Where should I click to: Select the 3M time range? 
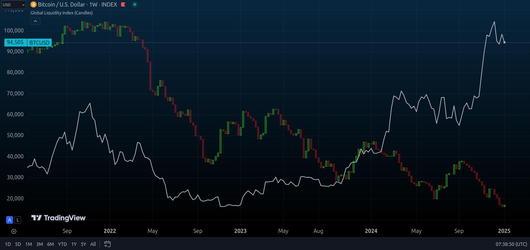(39, 244)
